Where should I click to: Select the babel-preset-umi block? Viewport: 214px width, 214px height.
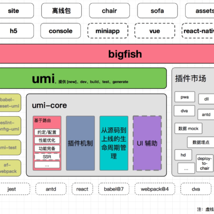pos(10,103)
